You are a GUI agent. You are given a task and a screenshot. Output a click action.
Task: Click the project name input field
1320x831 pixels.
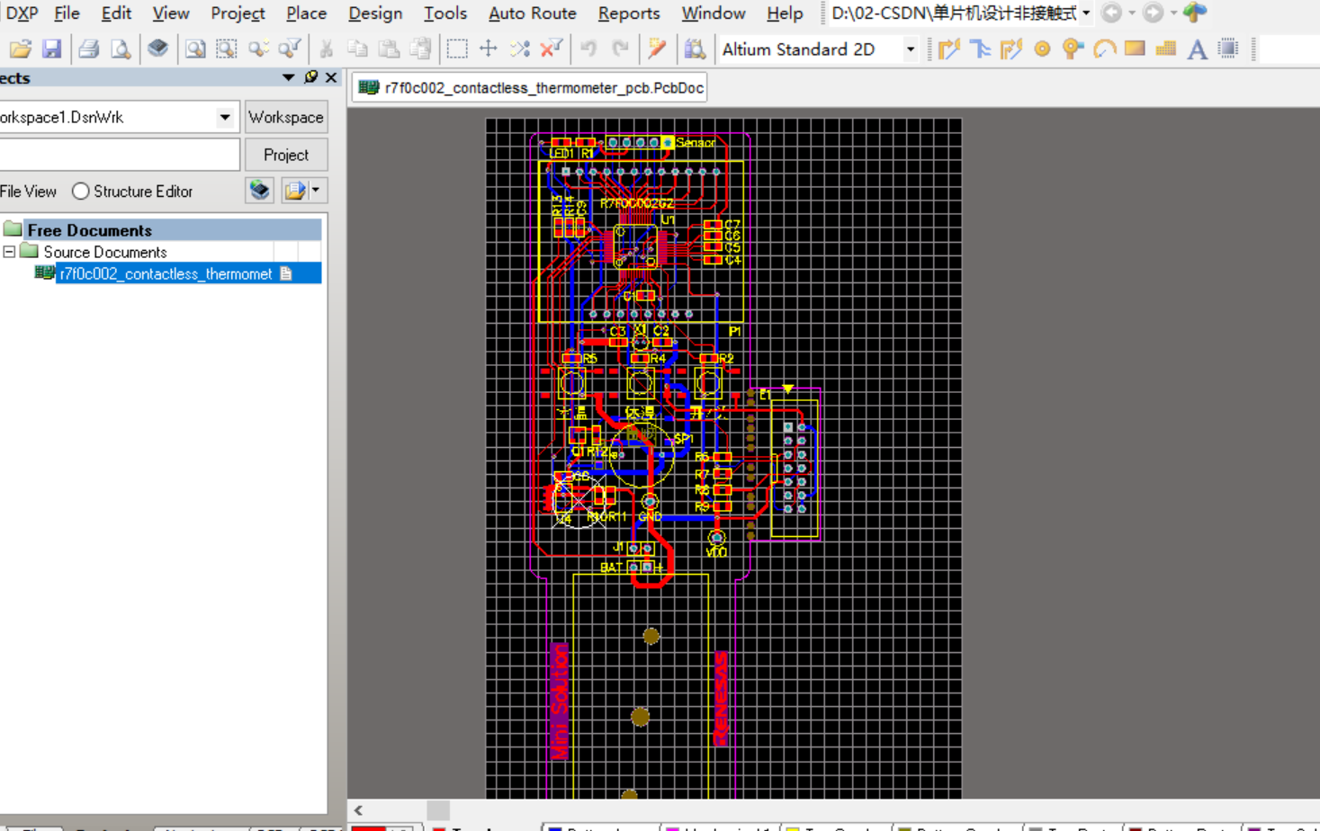click(120, 155)
